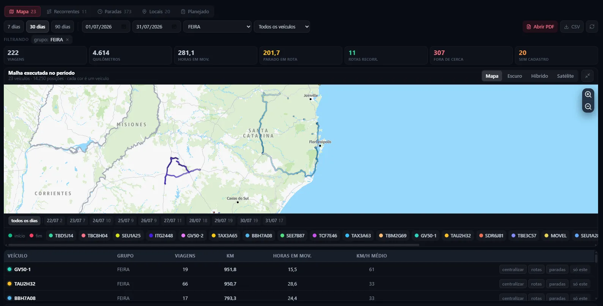
Task: Zoom out on the map
Action: [x=588, y=107]
